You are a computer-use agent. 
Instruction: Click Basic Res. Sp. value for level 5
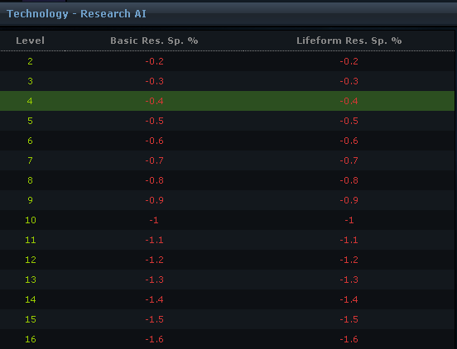[x=154, y=121]
